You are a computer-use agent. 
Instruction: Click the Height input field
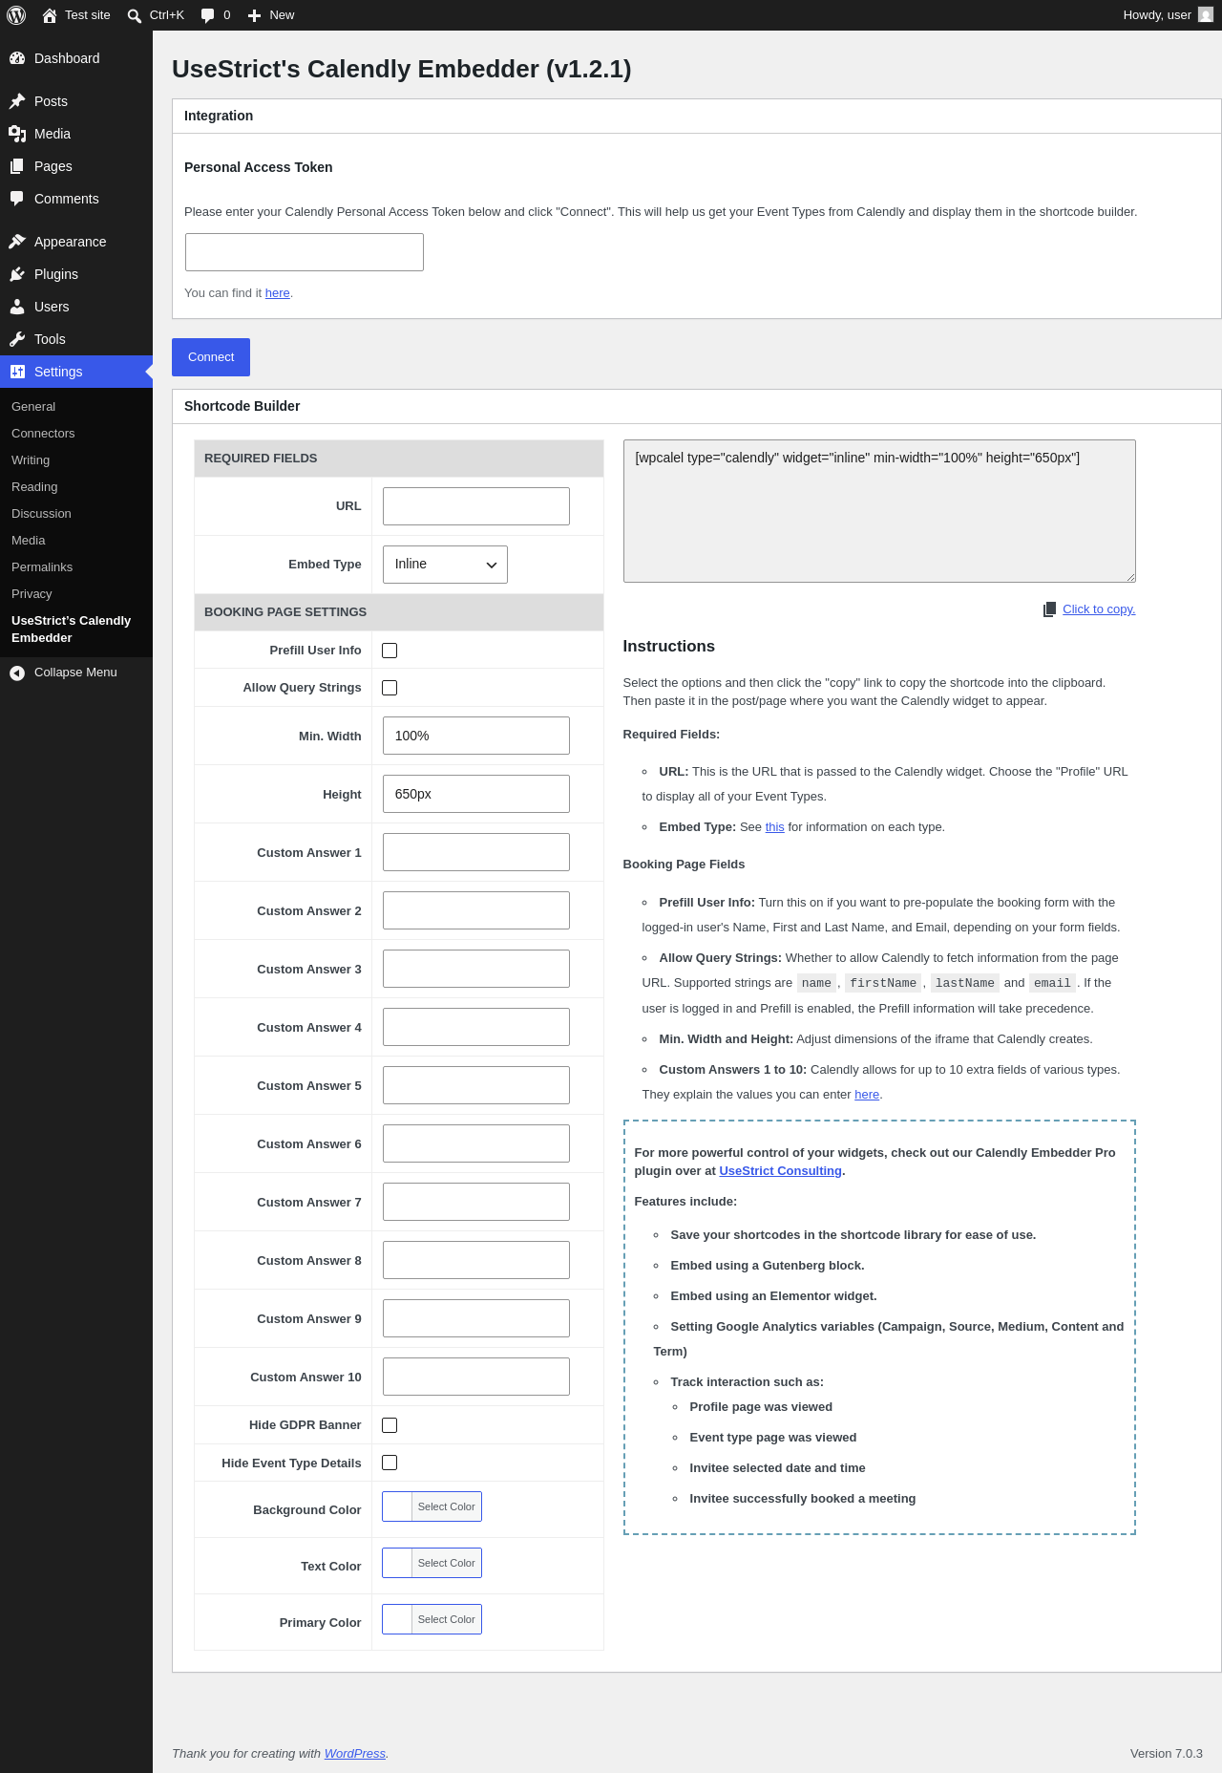(x=476, y=794)
